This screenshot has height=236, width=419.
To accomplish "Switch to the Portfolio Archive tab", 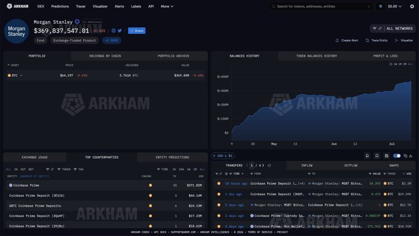I will [x=173, y=56].
